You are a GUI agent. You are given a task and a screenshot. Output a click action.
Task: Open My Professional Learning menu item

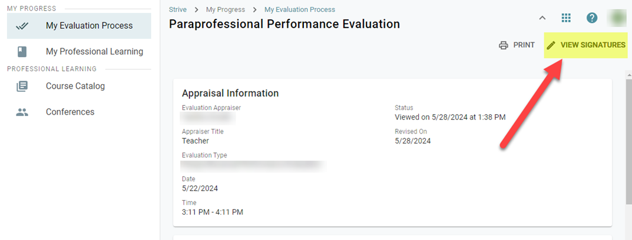click(x=94, y=52)
